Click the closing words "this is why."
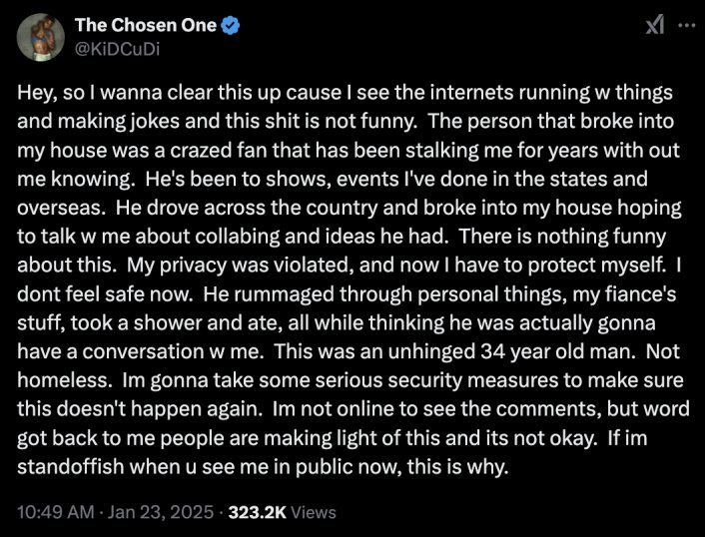This screenshot has width=705, height=537. pos(458,466)
